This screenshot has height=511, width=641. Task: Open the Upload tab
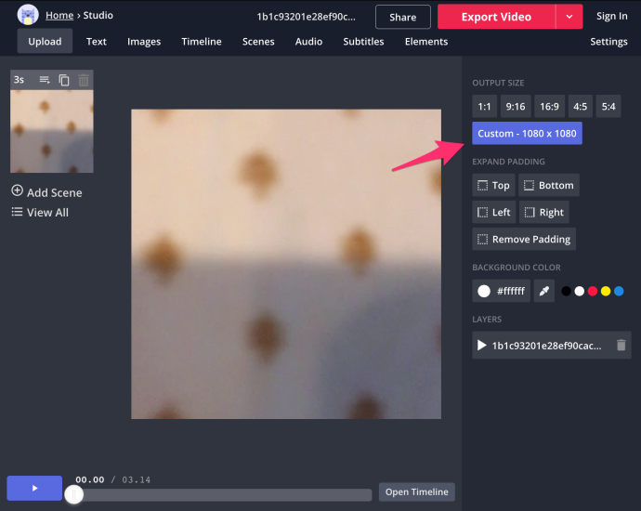[45, 41]
